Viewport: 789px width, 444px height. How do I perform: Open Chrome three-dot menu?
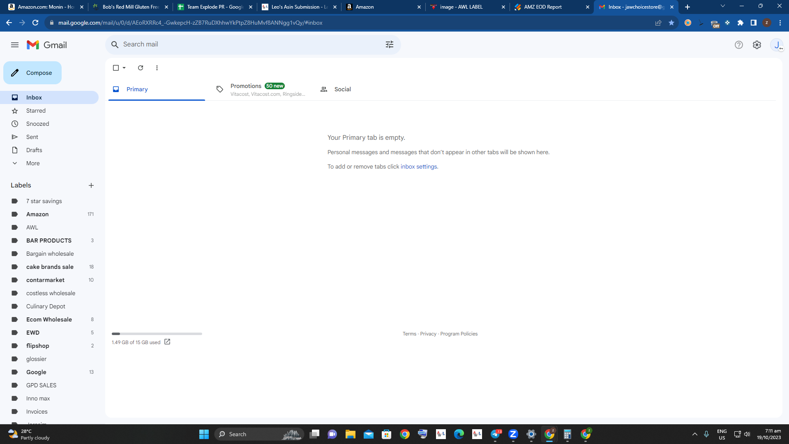pyautogui.click(x=780, y=23)
